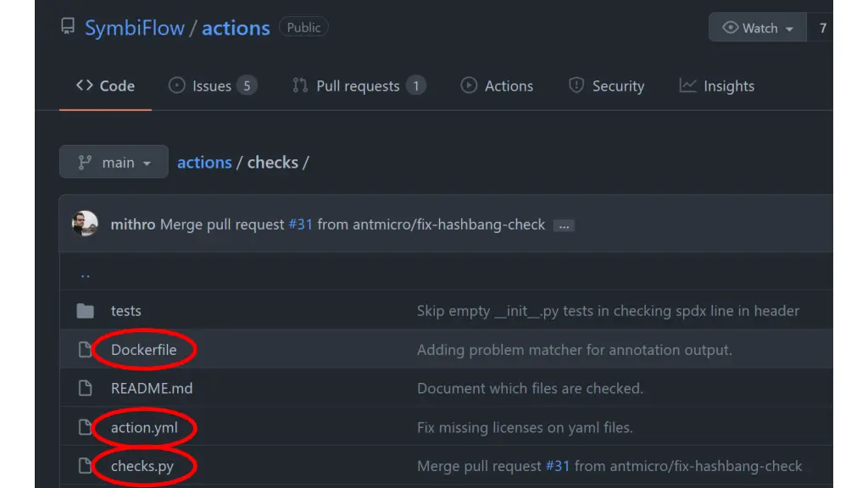
Task: Click the checks.py file icon
Action: pyautogui.click(x=85, y=466)
